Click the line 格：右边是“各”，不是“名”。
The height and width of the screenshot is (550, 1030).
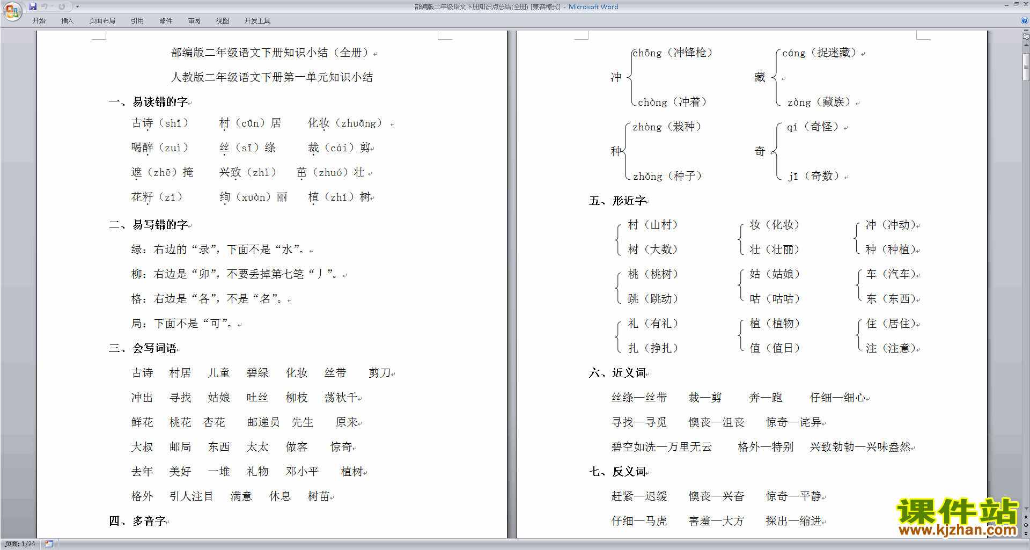click(x=207, y=299)
